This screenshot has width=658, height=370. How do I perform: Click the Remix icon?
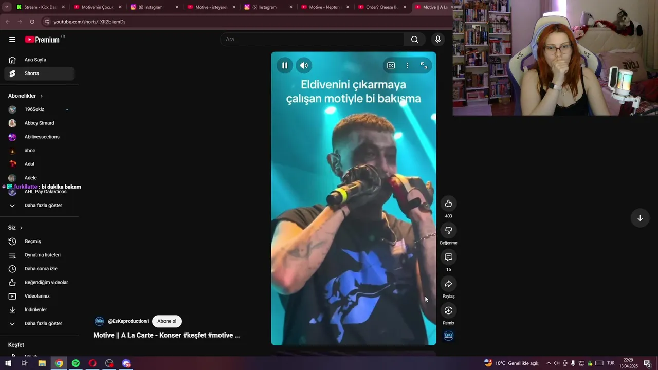[x=448, y=310]
